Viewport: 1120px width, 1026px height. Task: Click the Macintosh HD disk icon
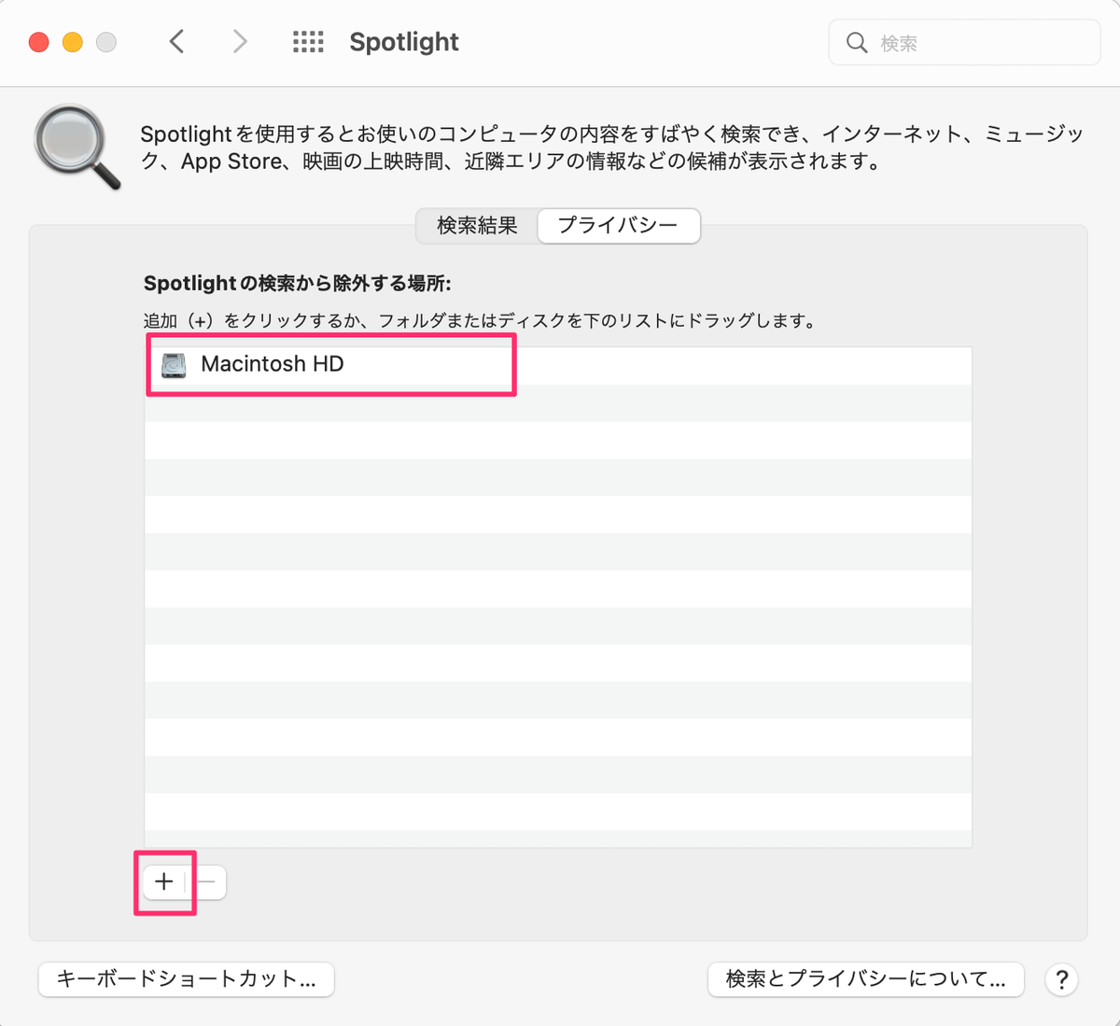(x=174, y=365)
